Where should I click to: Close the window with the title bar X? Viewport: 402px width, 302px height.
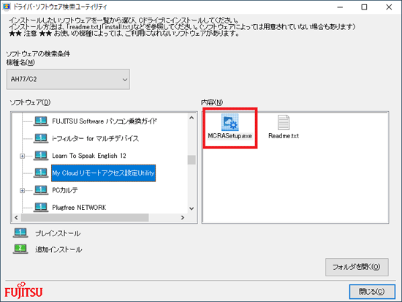pos(389,7)
